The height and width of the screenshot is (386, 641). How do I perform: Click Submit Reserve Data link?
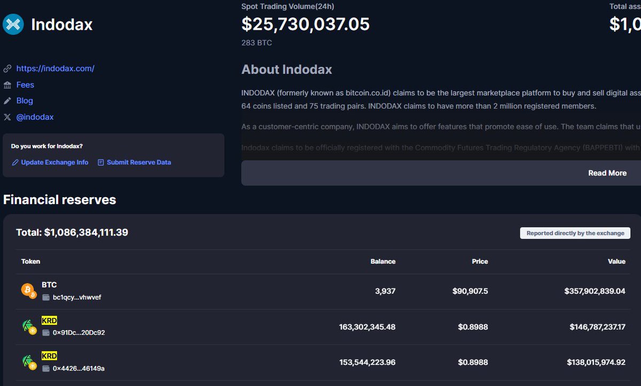click(139, 162)
